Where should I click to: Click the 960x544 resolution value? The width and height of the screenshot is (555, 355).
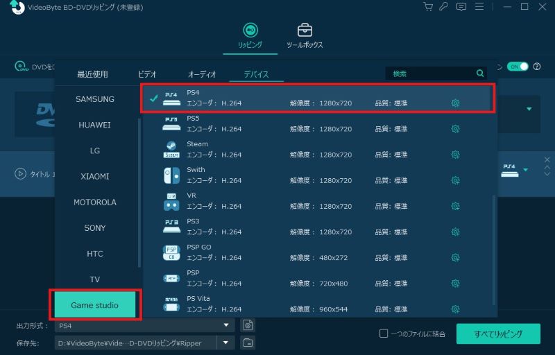(334, 309)
